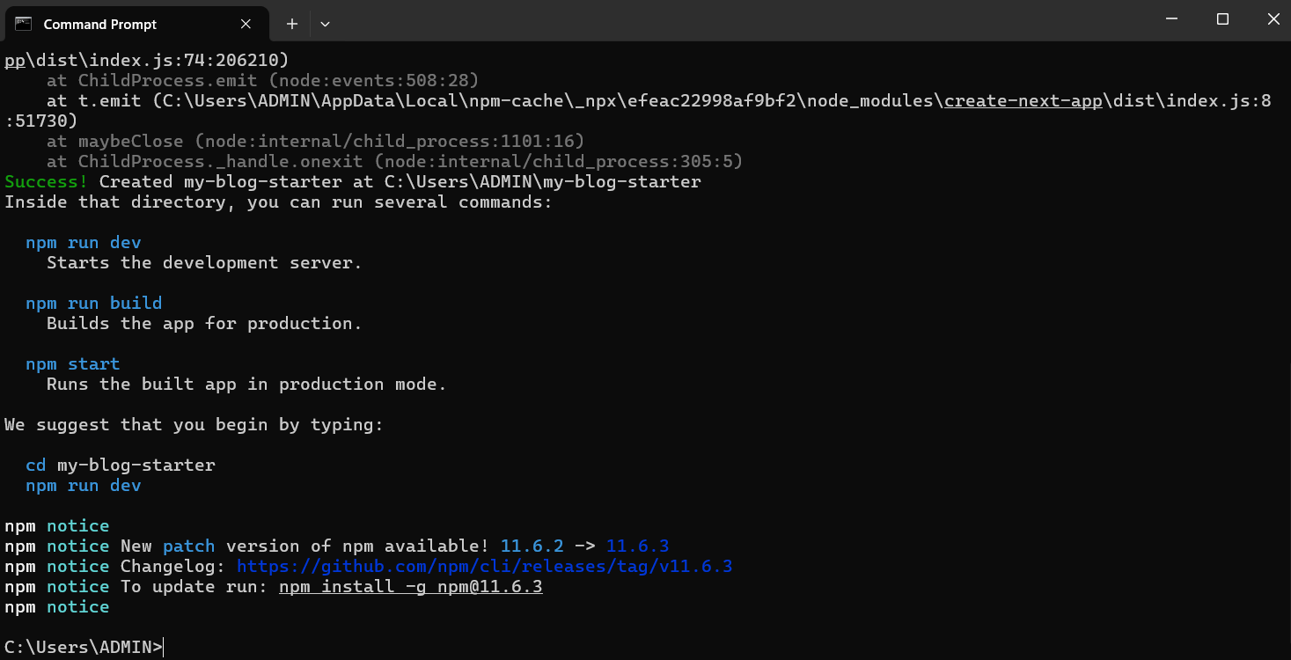Click the underlined npm install -g command
Screen dimensions: 1291x660
(x=410, y=587)
